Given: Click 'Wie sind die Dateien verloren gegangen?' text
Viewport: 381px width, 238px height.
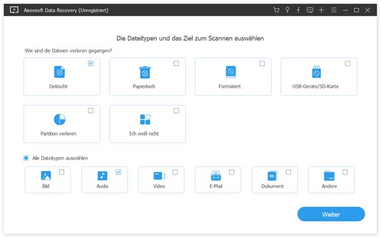Looking at the screenshot, I should (x=69, y=51).
